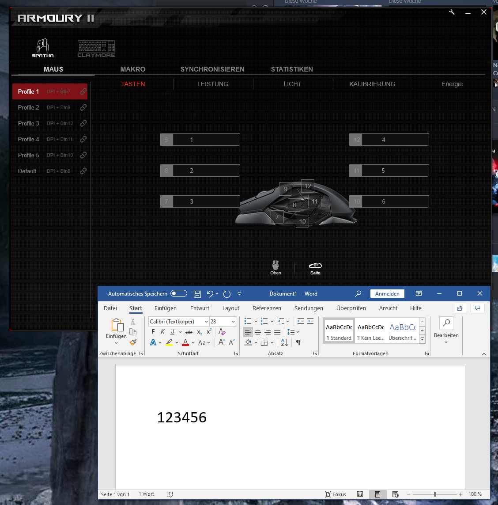498x505 pixels.
Task: Switch to Seite side mouse view
Action: point(315,268)
